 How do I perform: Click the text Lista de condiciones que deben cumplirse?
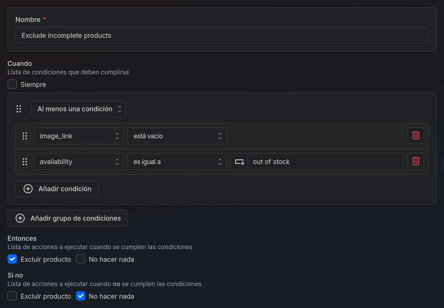tap(68, 72)
